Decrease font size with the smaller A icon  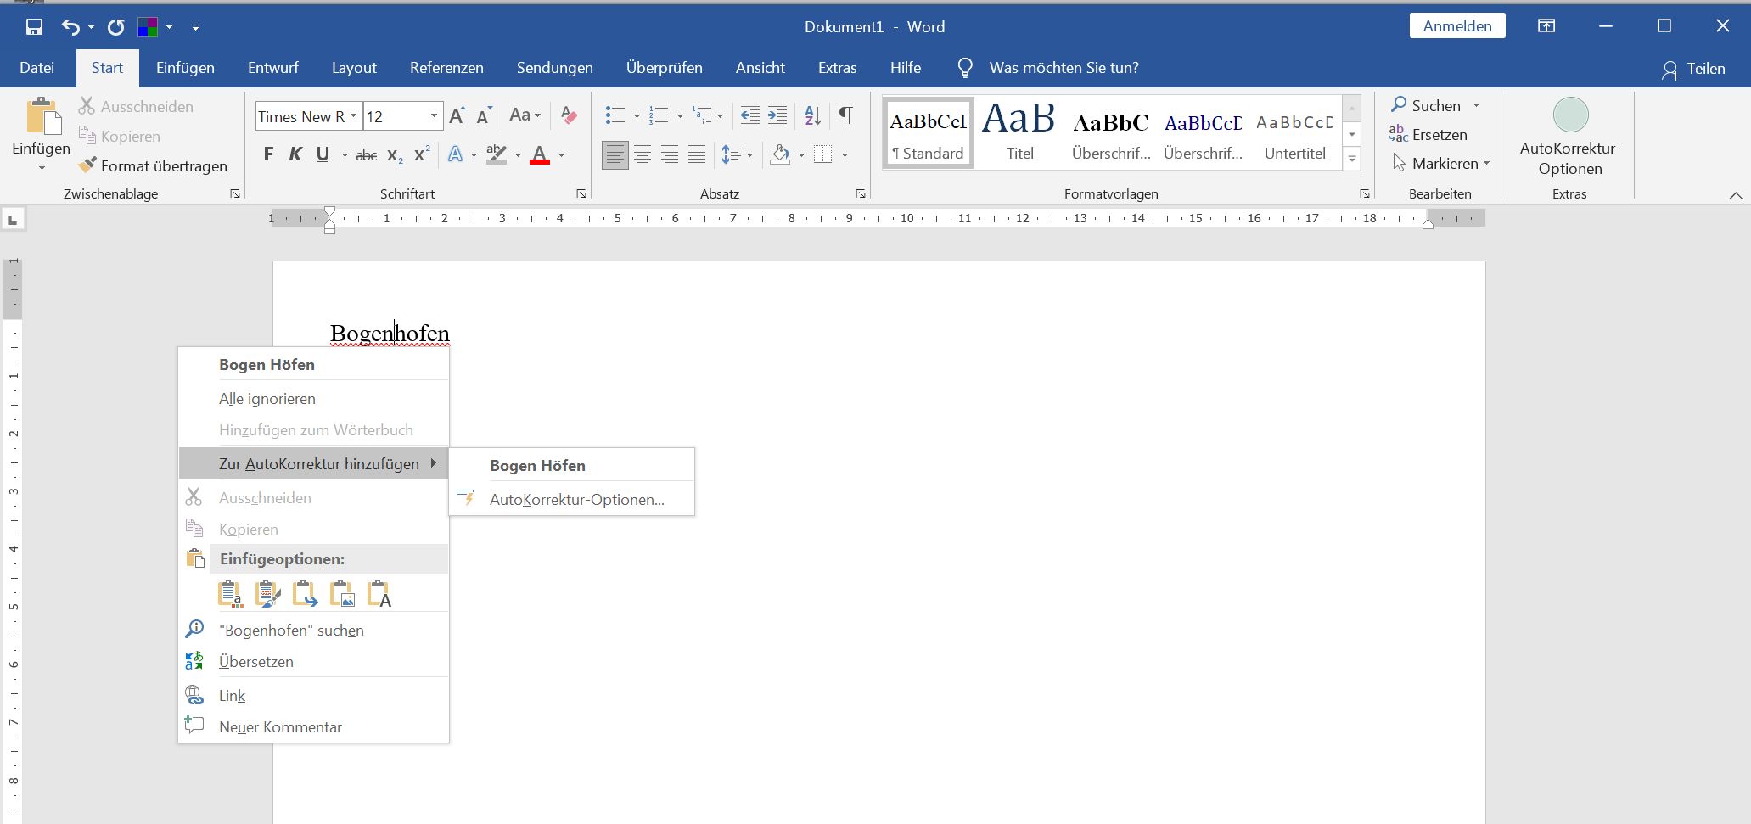coord(485,115)
